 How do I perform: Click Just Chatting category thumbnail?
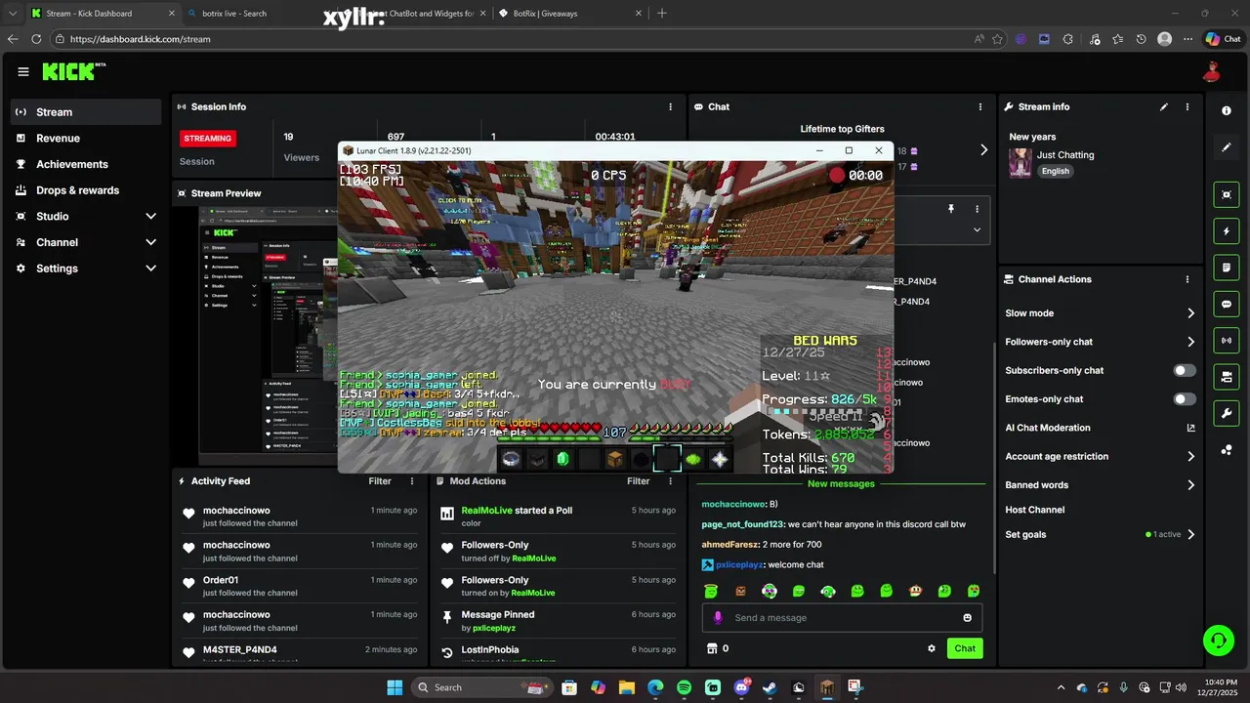1021,163
